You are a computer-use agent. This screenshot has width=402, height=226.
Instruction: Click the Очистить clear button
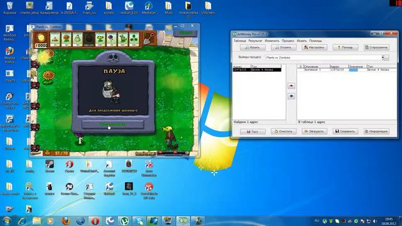click(283, 131)
